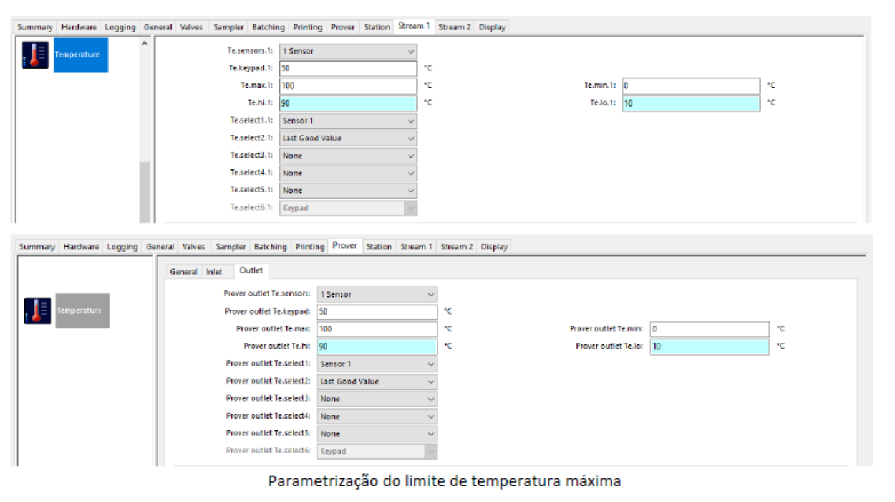Click the Te.hi.1 input field
Image resolution: width=895 pixels, height=502 pixels.
[348, 103]
